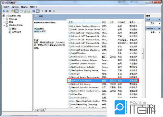
Task: Sort by the 启动类型 column header
Action: (x=123, y=22)
